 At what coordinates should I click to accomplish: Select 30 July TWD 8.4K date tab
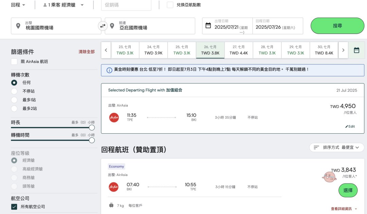click(324, 50)
